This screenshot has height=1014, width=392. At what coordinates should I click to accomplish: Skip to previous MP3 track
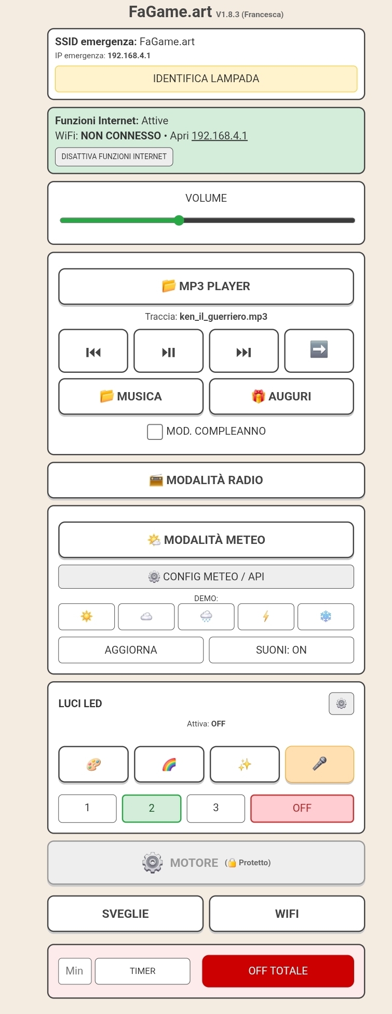(x=93, y=351)
